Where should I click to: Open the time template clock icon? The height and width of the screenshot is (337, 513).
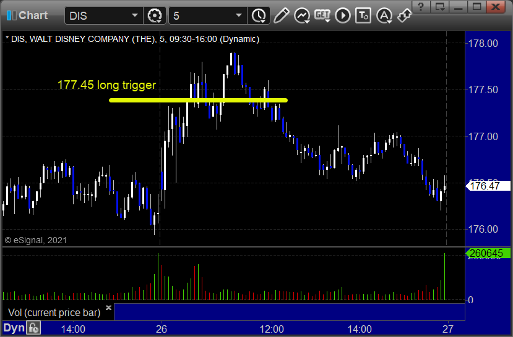(x=259, y=15)
